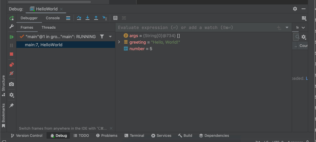Stop the debug session

11,54
